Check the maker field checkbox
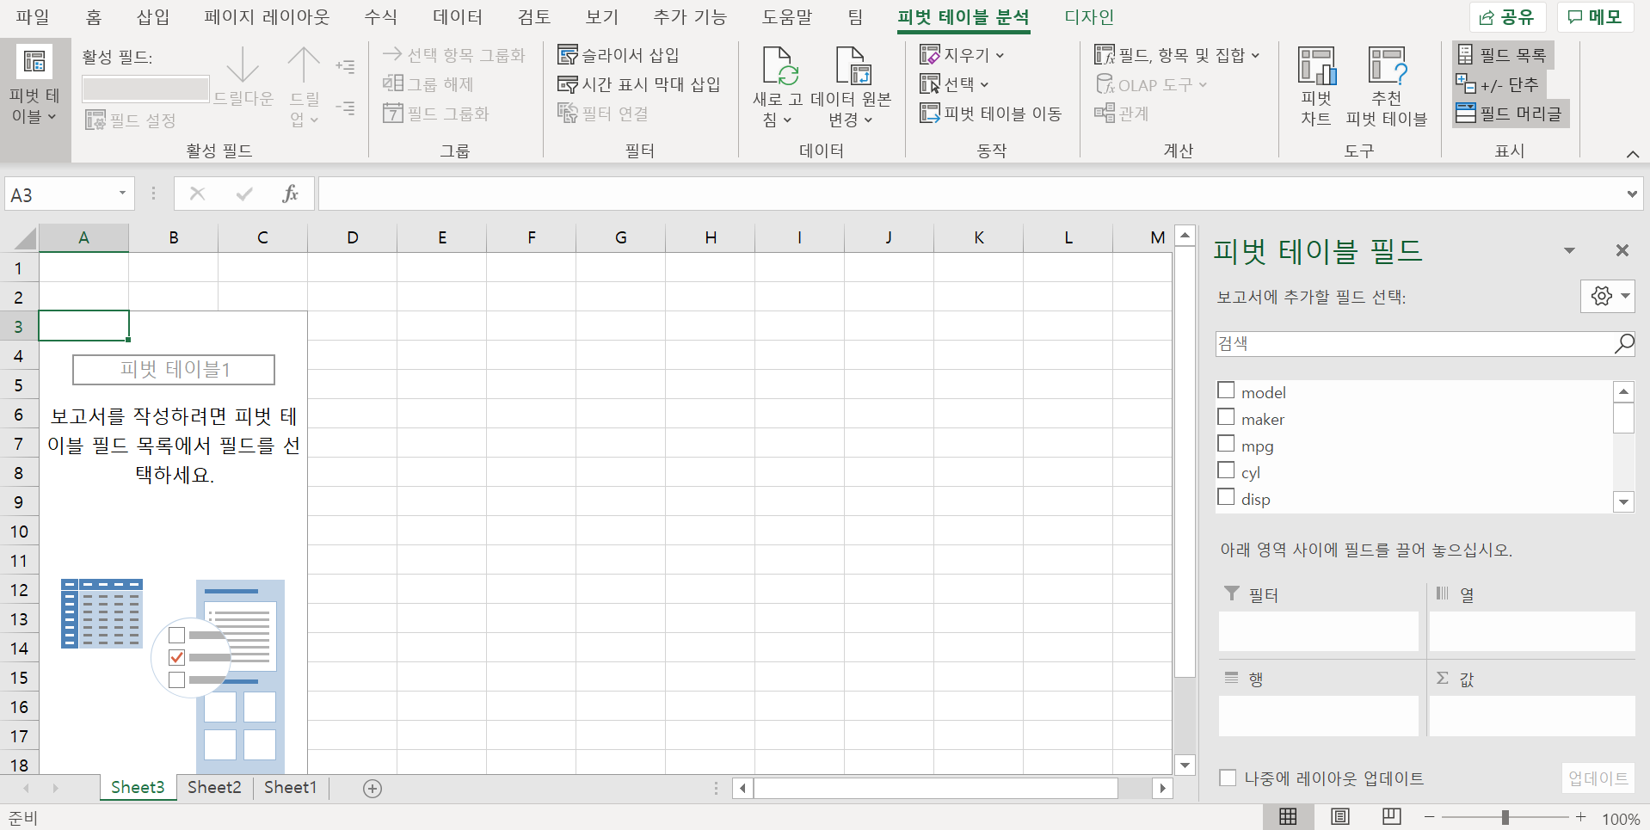1650x830 pixels. 1226,417
